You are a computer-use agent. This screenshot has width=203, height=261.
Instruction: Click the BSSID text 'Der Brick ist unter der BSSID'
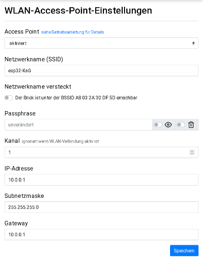coord(45,98)
